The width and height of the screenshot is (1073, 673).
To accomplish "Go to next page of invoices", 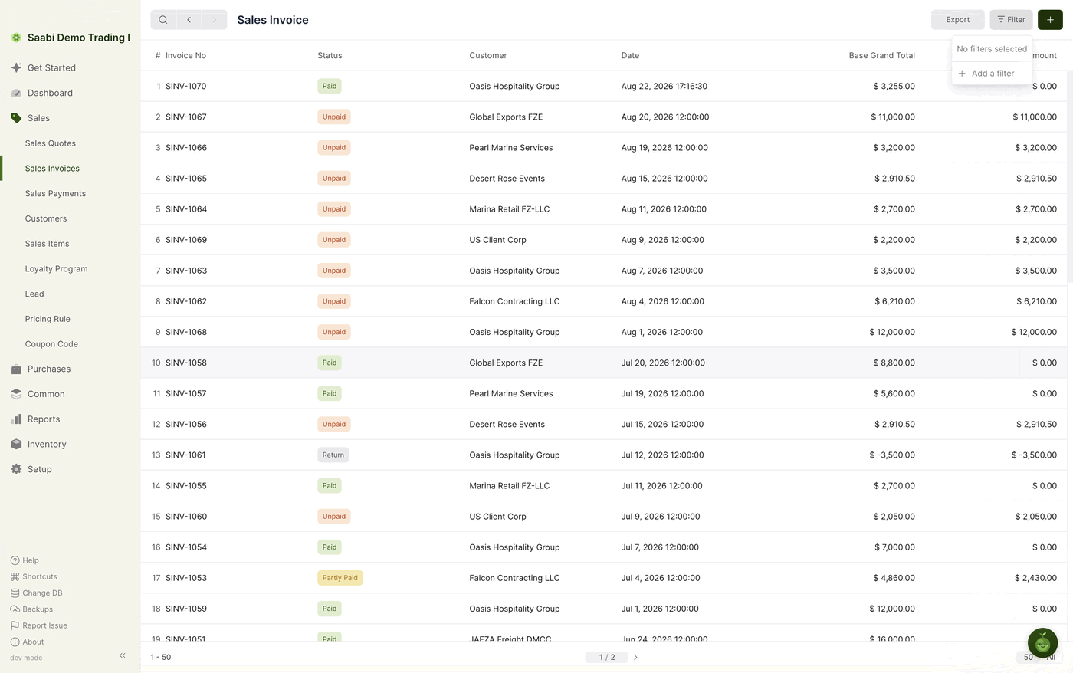I will pyautogui.click(x=635, y=657).
